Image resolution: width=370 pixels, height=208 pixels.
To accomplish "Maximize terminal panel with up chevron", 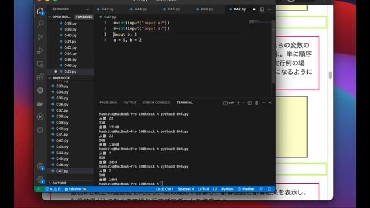I will point(264,103).
